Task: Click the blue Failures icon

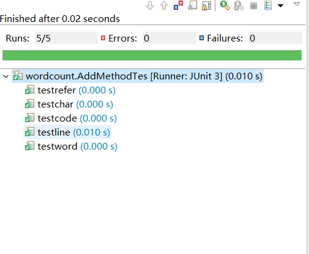Action: [x=201, y=38]
